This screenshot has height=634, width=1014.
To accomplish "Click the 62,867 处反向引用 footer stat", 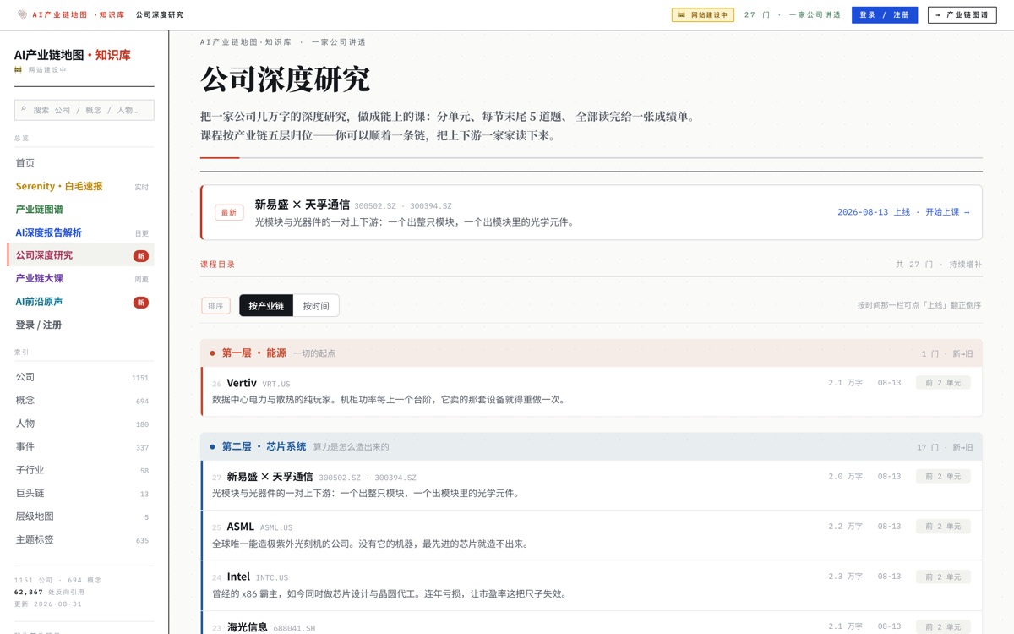I will (x=49, y=592).
